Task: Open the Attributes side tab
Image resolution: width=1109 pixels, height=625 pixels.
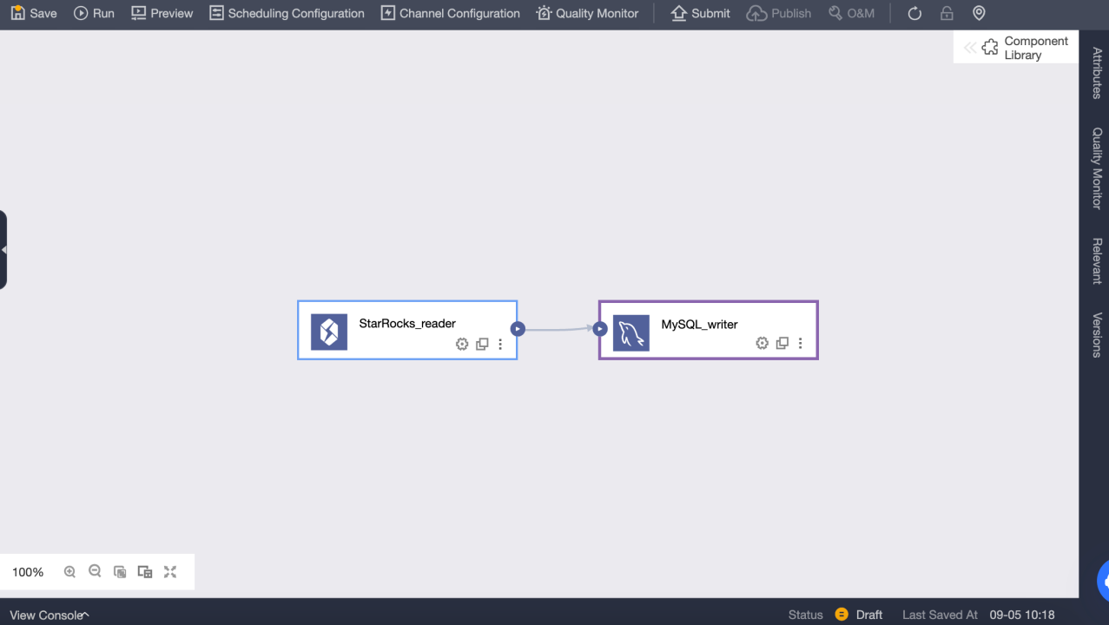Action: click(1096, 74)
